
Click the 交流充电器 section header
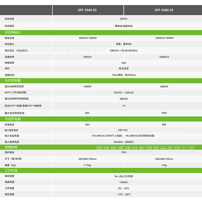(13, 119)
